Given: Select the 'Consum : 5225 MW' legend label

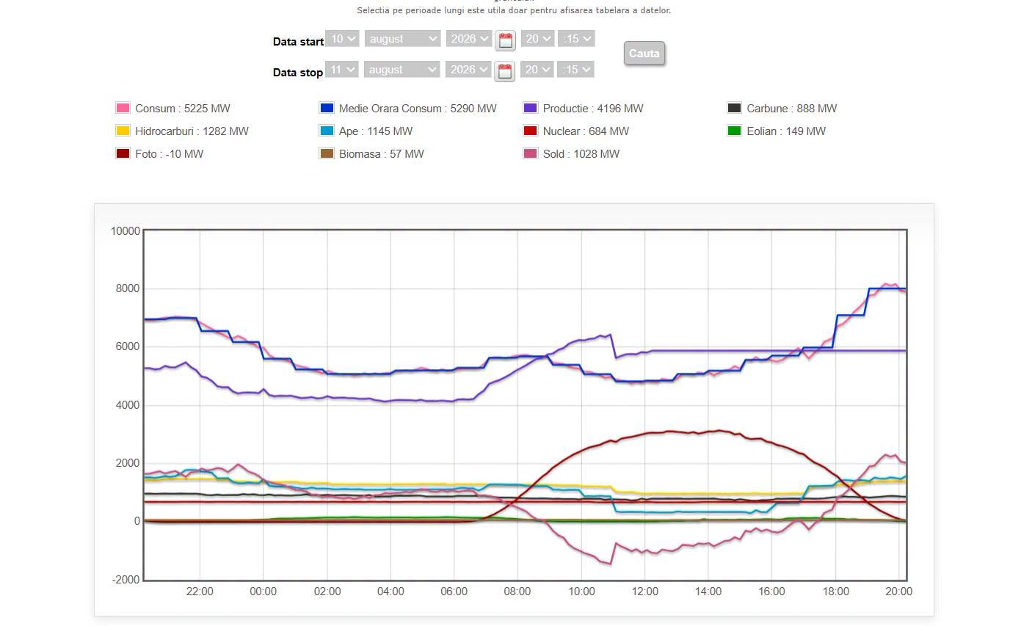Looking at the screenshot, I should (x=183, y=109).
